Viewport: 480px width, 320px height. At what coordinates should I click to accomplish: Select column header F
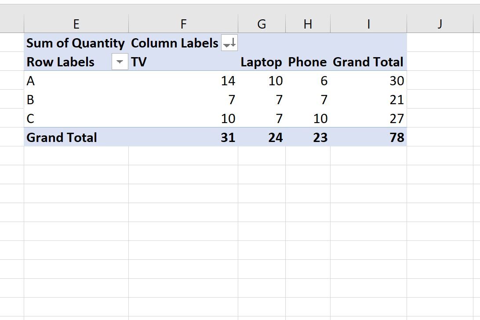click(x=183, y=24)
